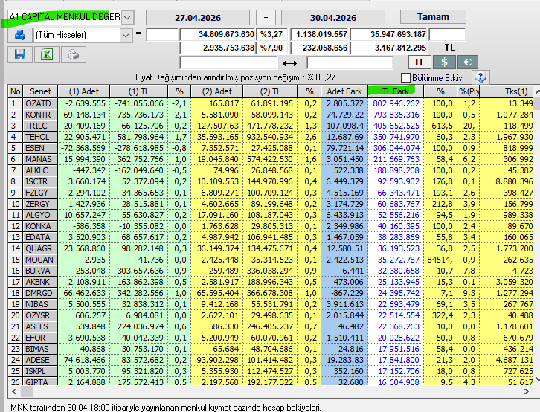Select BIMAS stock row

point(270,349)
